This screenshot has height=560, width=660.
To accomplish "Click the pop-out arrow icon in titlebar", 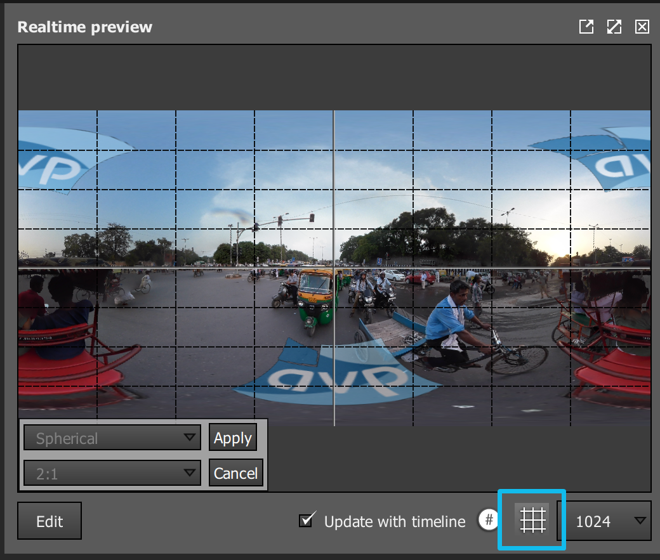I will (x=586, y=27).
